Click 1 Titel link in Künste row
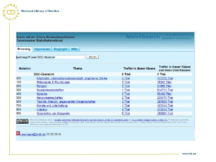This screenshot has height=162, width=216. (x=126, y=106)
